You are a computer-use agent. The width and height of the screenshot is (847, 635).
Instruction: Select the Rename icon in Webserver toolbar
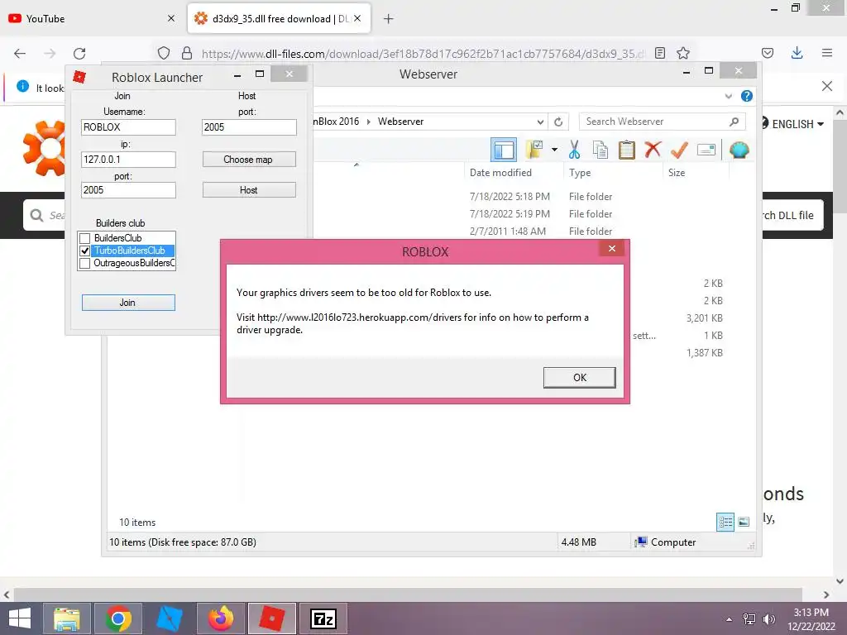tap(706, 150)
